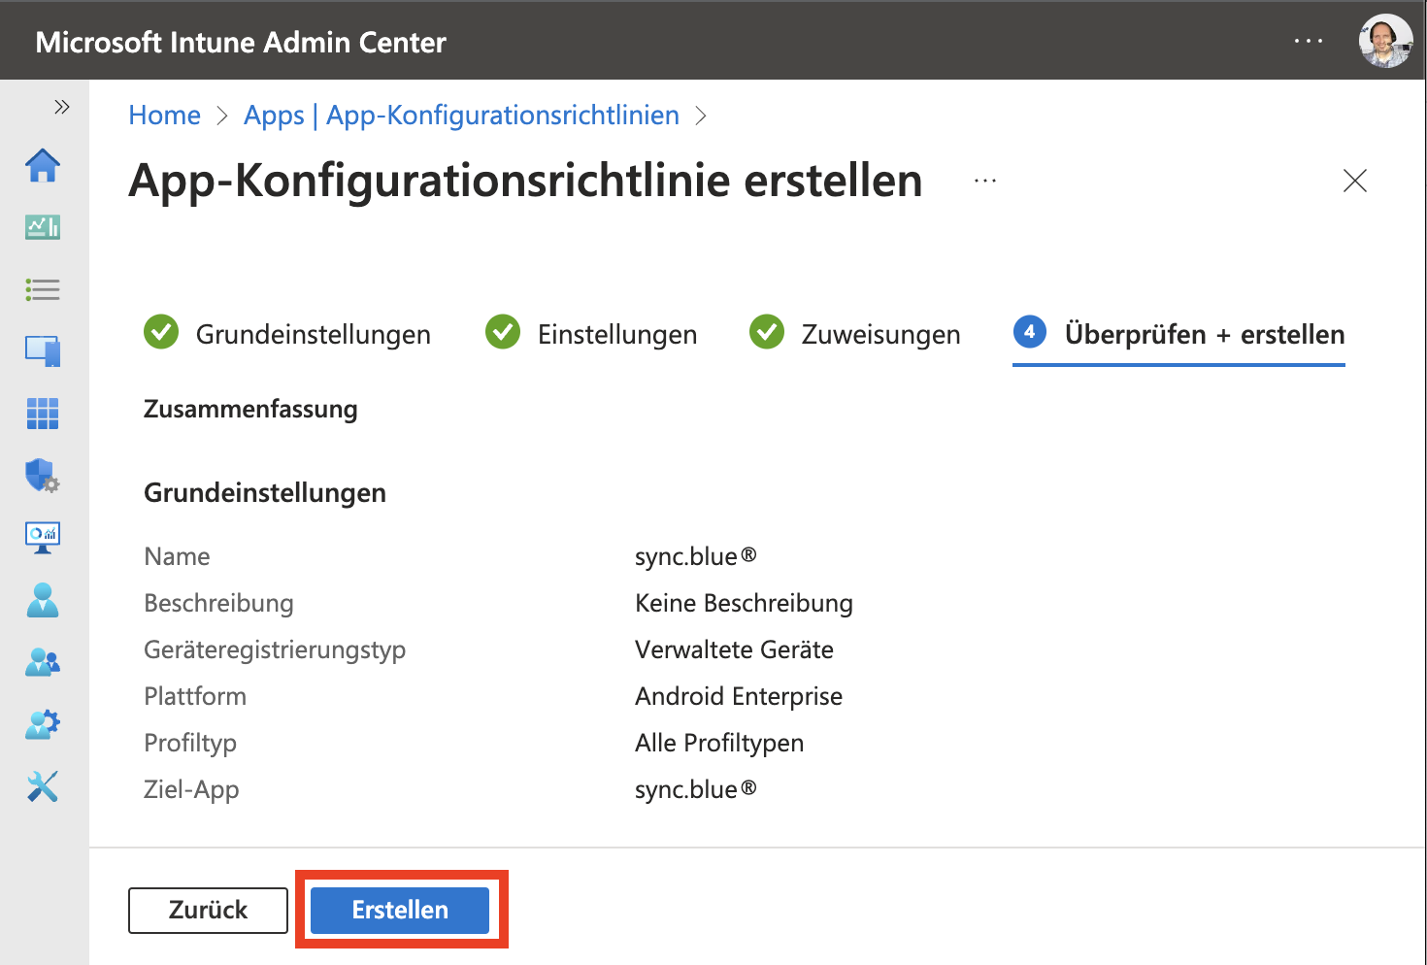The width and height of the screenshot is (1427, 965).
Task: Click the Erstellen button
Action: click(400, 910)
